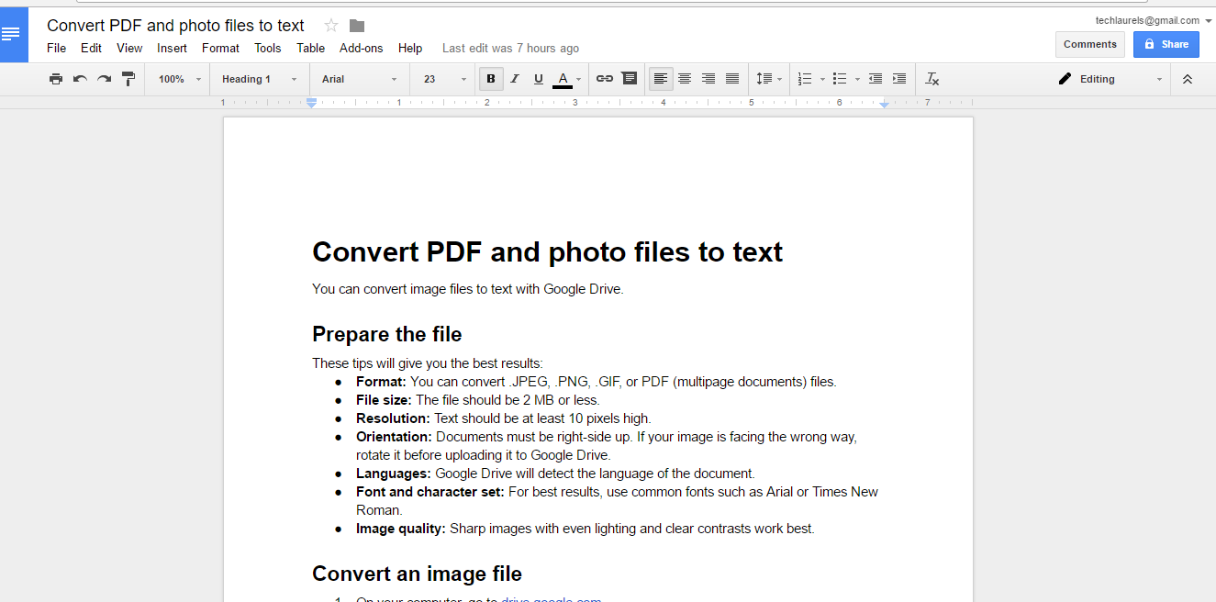Click the 'Convert an image file' heading
Screen dimensions: 1216x602
417,574
